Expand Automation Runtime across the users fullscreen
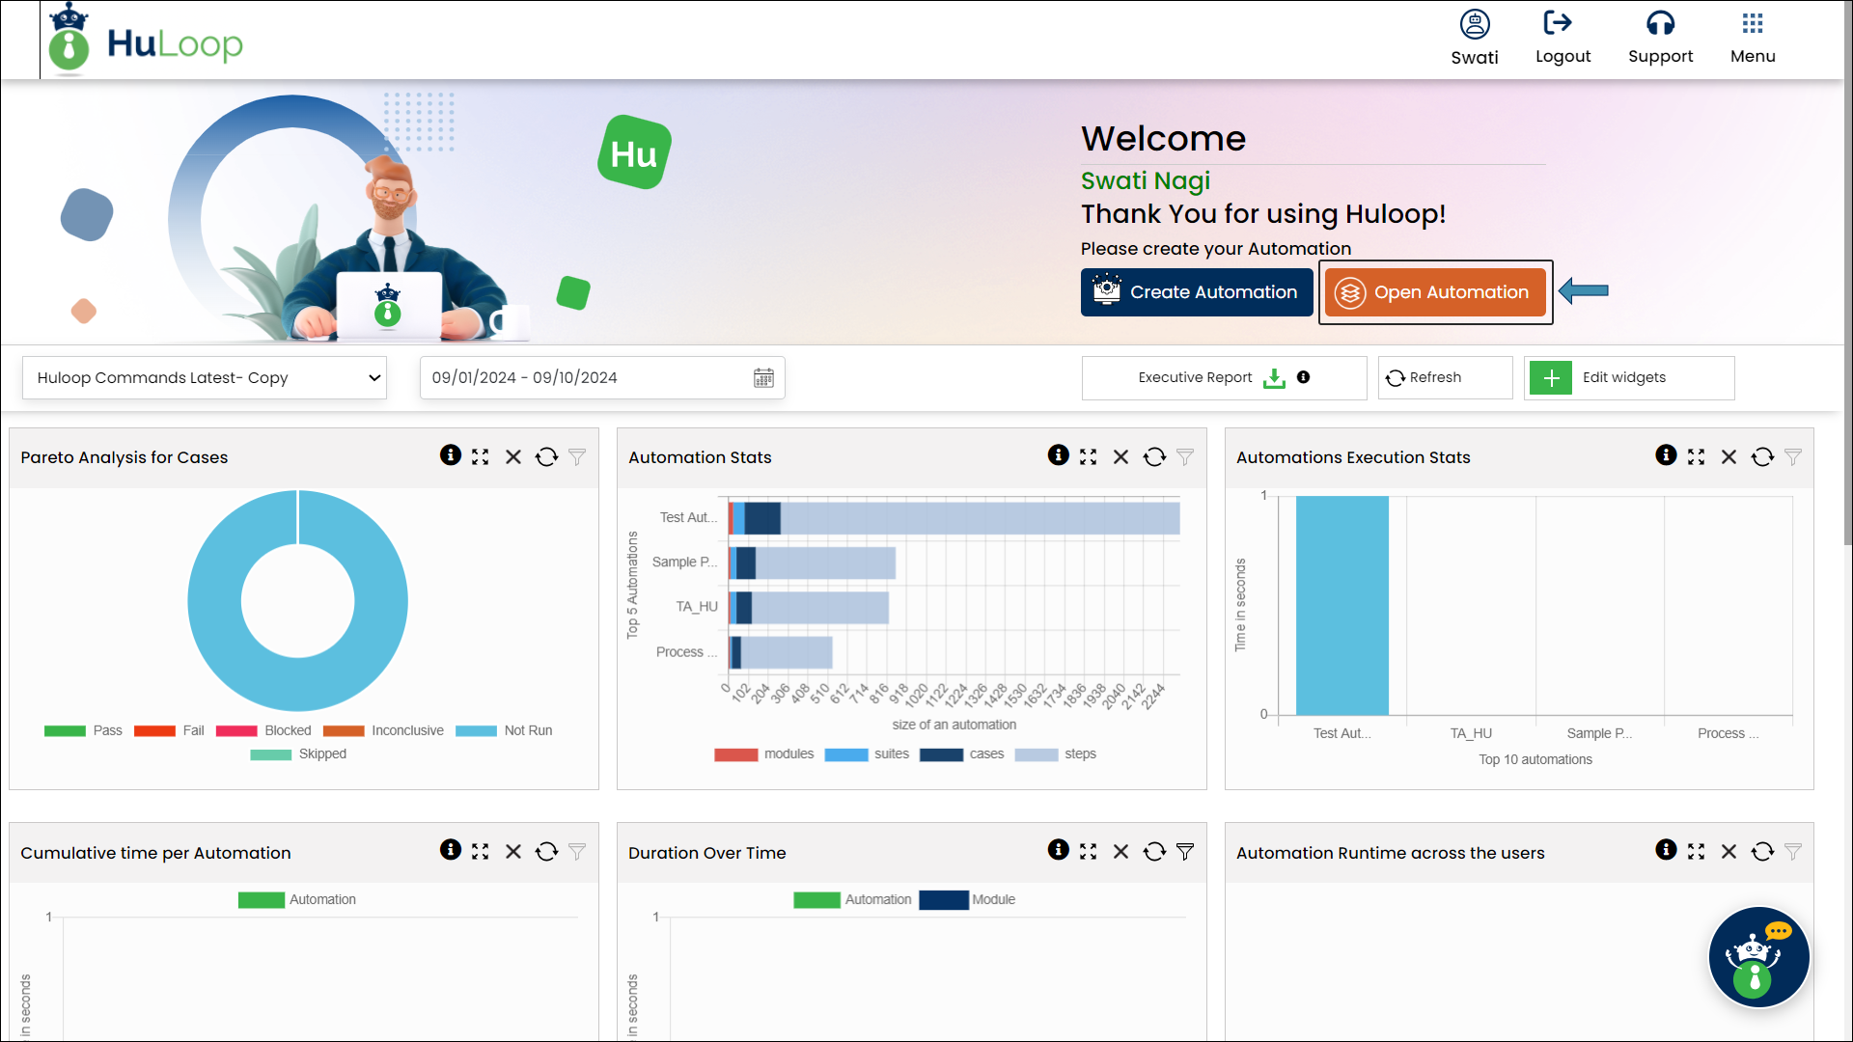Screen dimensions: 1853x1042 pos(1697,852)
